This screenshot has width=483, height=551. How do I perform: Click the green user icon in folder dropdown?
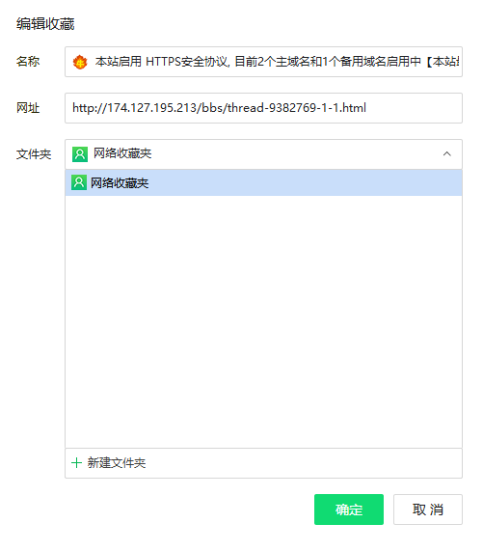point(80,154)
